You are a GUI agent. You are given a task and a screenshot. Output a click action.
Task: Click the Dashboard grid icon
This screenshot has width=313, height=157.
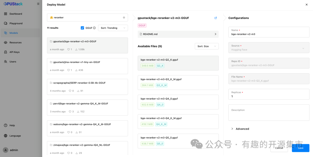pyautogui.click(x=6, y=14)
